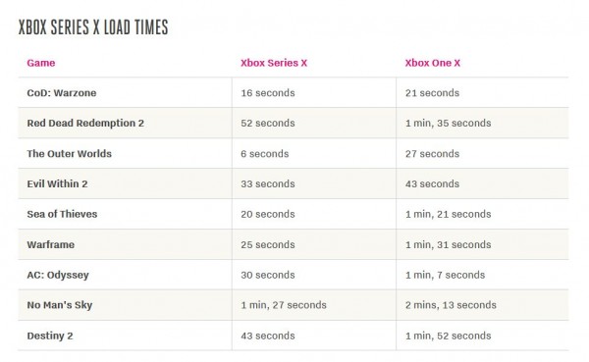Click AC: Odyssey game name
589x362 pixels.
(58, 275)
